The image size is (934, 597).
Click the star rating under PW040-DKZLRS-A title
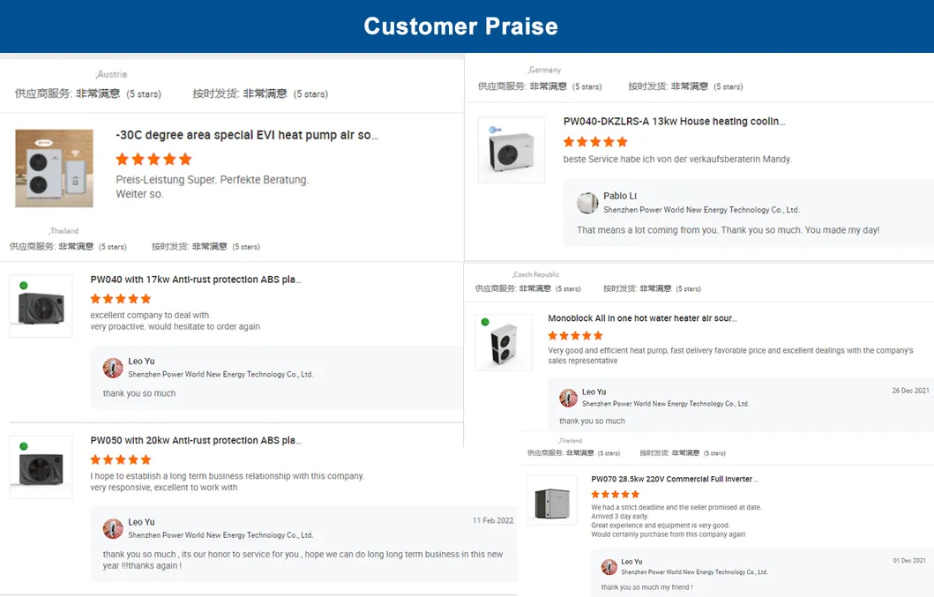coord(595,142)
